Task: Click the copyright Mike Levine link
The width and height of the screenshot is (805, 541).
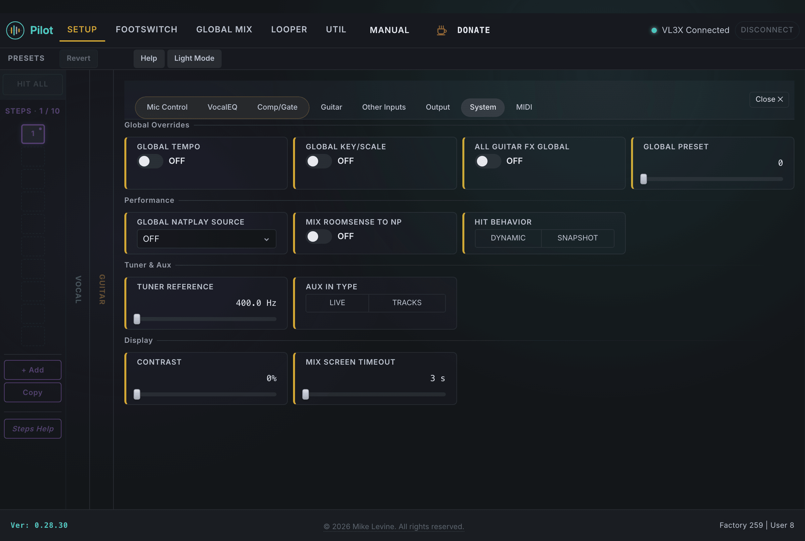Action: [394, 526]
